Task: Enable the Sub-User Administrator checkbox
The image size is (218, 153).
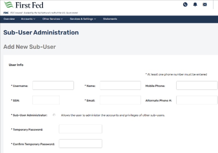Action: (54, 115)
